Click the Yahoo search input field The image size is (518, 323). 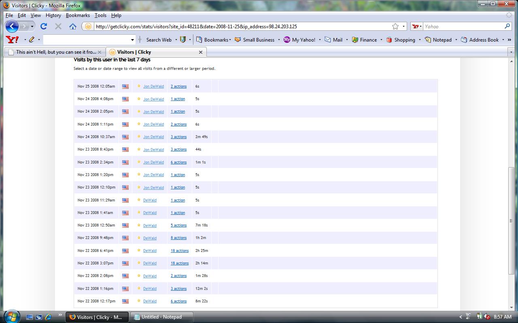[463, 27]
